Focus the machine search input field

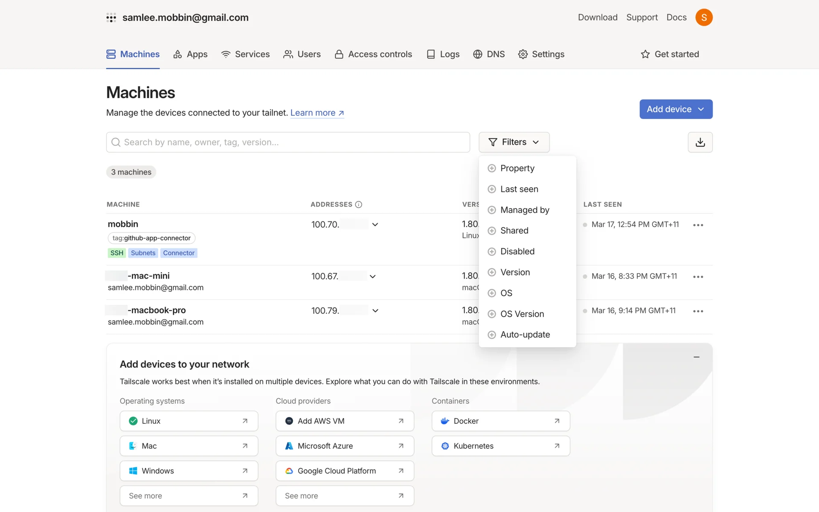tap(288, 142)
